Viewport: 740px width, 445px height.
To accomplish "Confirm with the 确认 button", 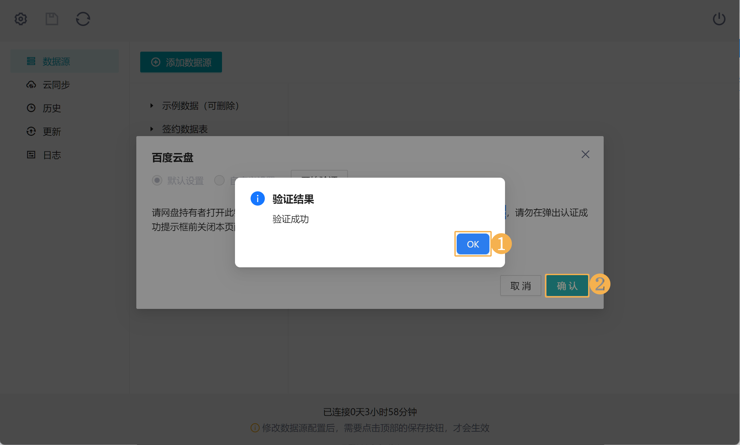I will [567, 286].
